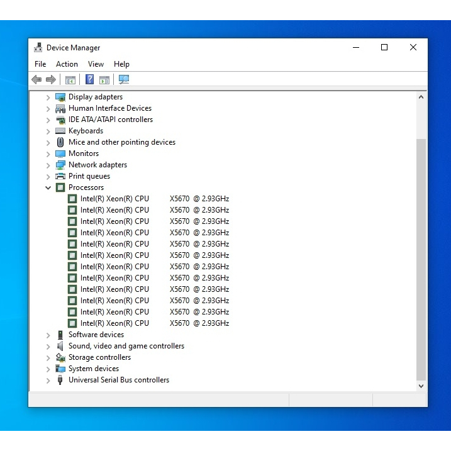Click the Back arrow toolbar icon
This screenshot has height=451, width=451.
pos(36,79)
